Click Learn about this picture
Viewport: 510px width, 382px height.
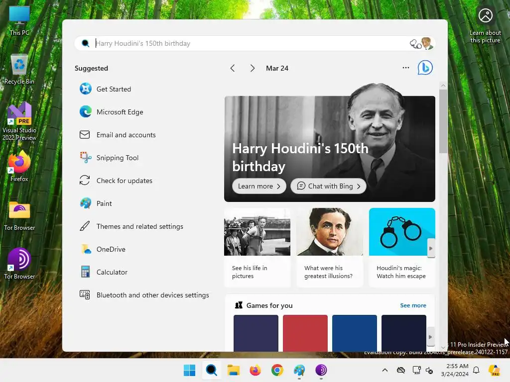point(485,25)
